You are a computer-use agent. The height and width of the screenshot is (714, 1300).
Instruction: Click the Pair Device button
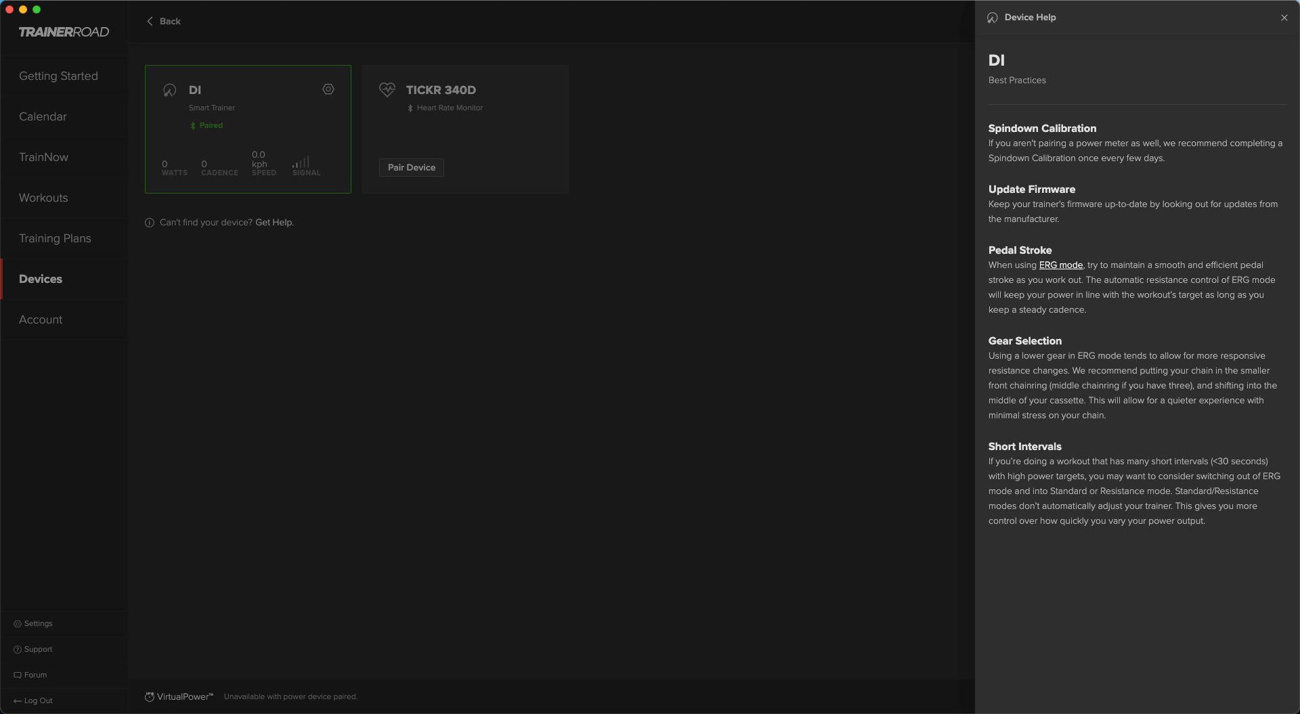click(411, 167)
